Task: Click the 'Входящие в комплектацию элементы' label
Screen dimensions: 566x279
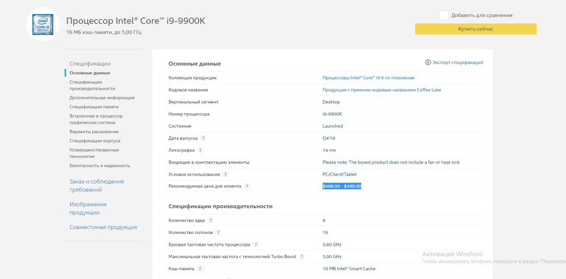Action: coord(209,162)
